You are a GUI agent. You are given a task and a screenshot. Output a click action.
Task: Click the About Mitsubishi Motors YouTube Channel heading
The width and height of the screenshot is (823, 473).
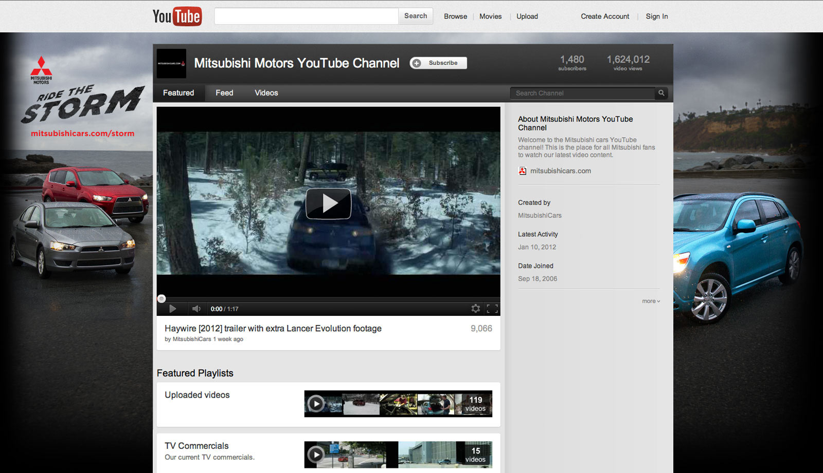click(x=576, y=123)
